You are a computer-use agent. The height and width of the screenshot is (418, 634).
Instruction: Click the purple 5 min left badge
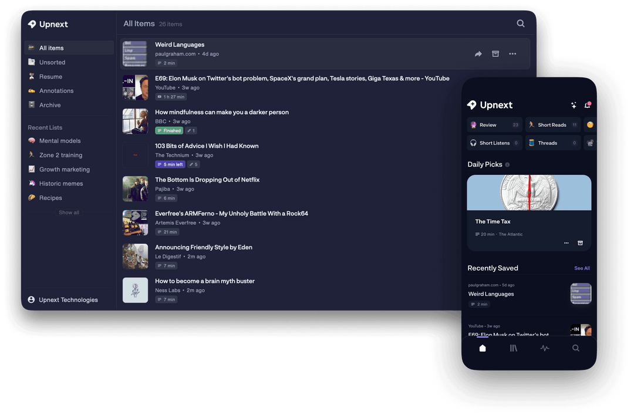tap(170, 164)
